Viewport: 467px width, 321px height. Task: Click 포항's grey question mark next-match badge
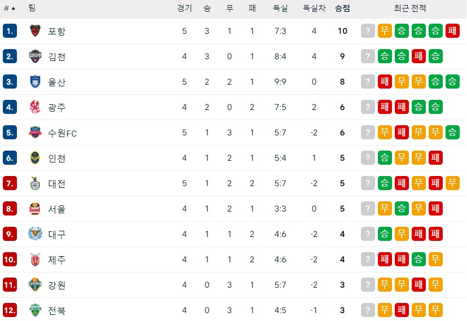click(368, 31)
